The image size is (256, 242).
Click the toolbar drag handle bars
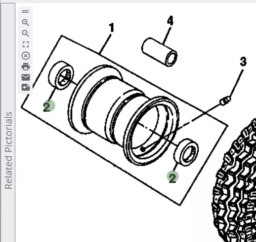[25, 11]
